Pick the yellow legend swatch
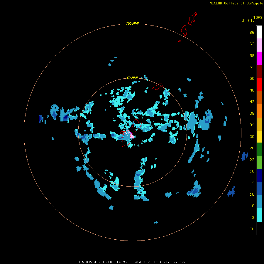 click(x=259, y=136)
